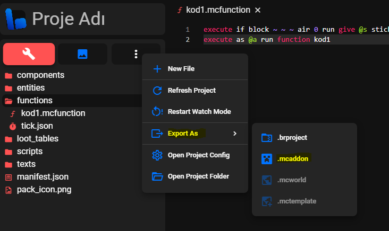Open manifest.json in the file tree
Viewport: 389px width, 231px height.
click(43, 177)
